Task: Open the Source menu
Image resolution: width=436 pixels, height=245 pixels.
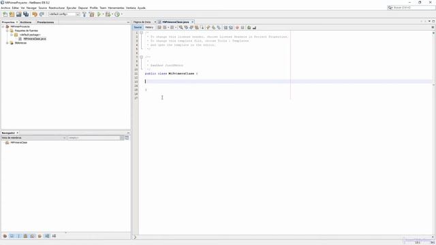Action: click(x=42, y=7)
